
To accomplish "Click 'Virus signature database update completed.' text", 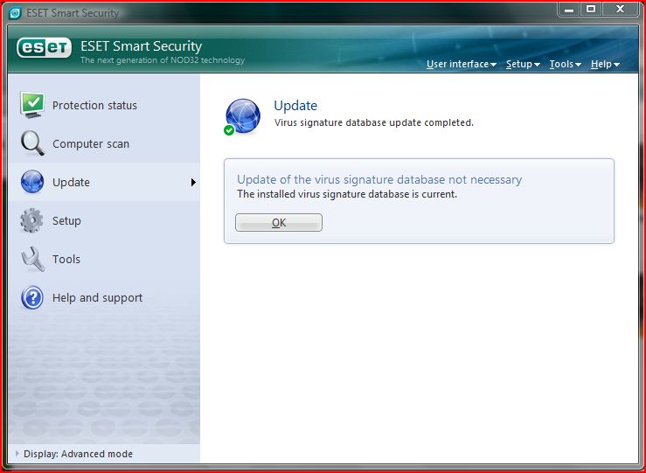I will click(373, 122).
